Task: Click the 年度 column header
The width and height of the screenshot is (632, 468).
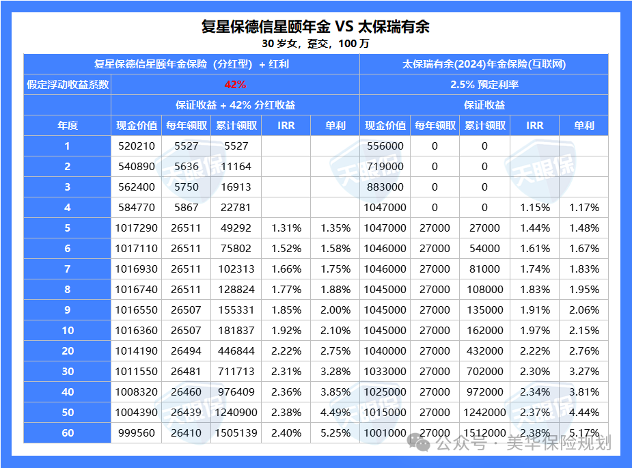Action: (x=67, y=126)
